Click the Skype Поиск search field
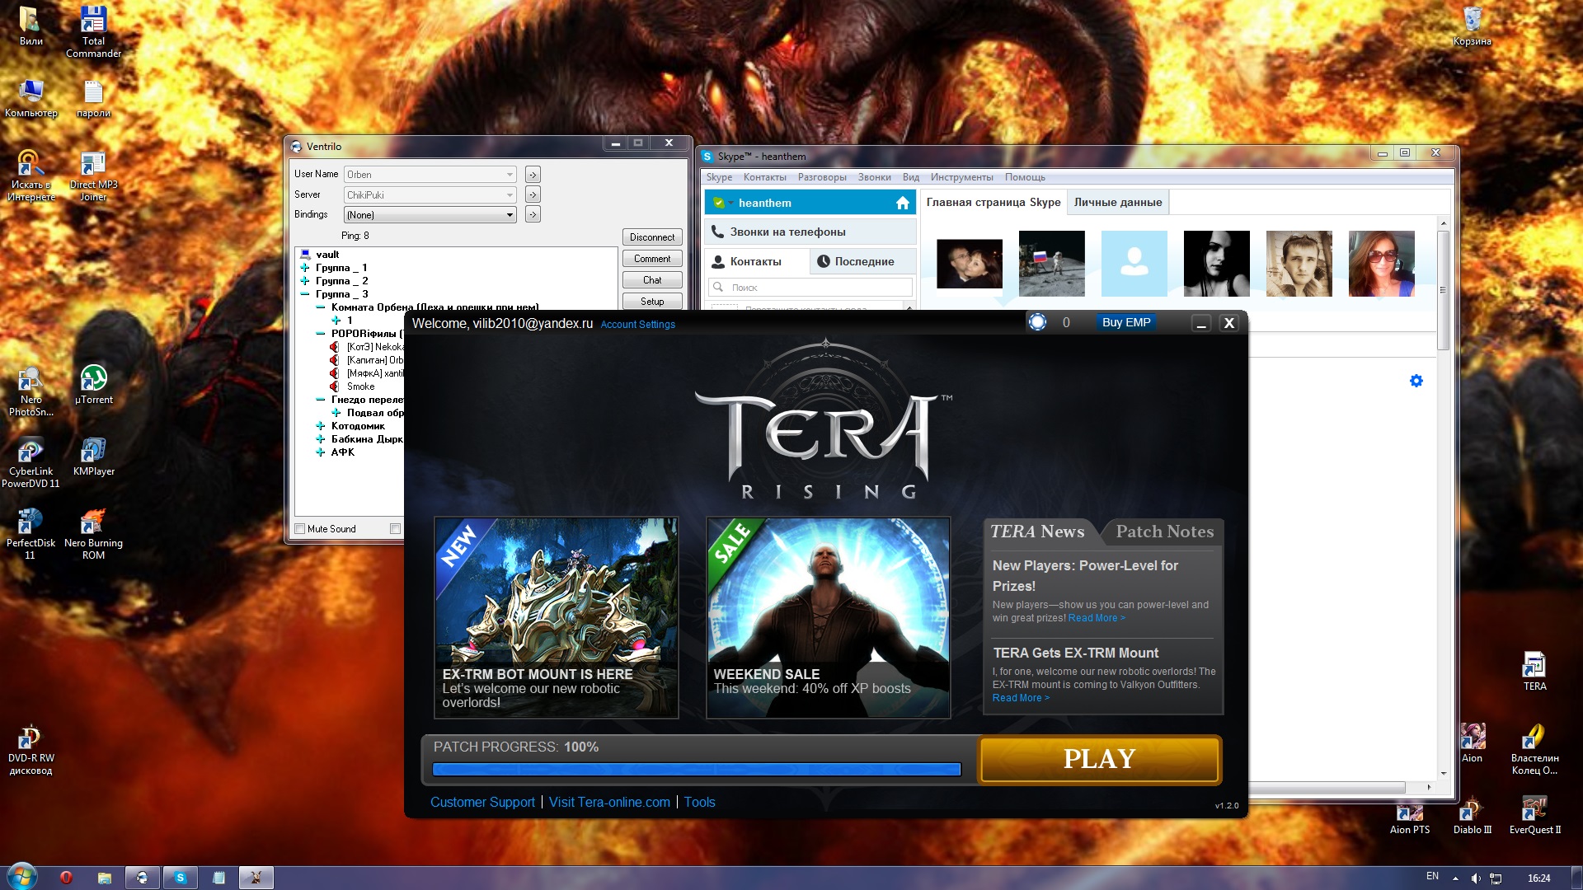The height and width of the screenshot is (890, 1583). click(x=810, y=288)
